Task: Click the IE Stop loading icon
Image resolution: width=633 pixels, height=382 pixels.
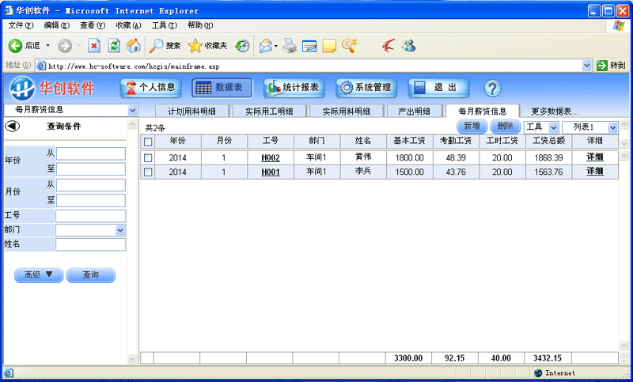Action: [94, 46]
